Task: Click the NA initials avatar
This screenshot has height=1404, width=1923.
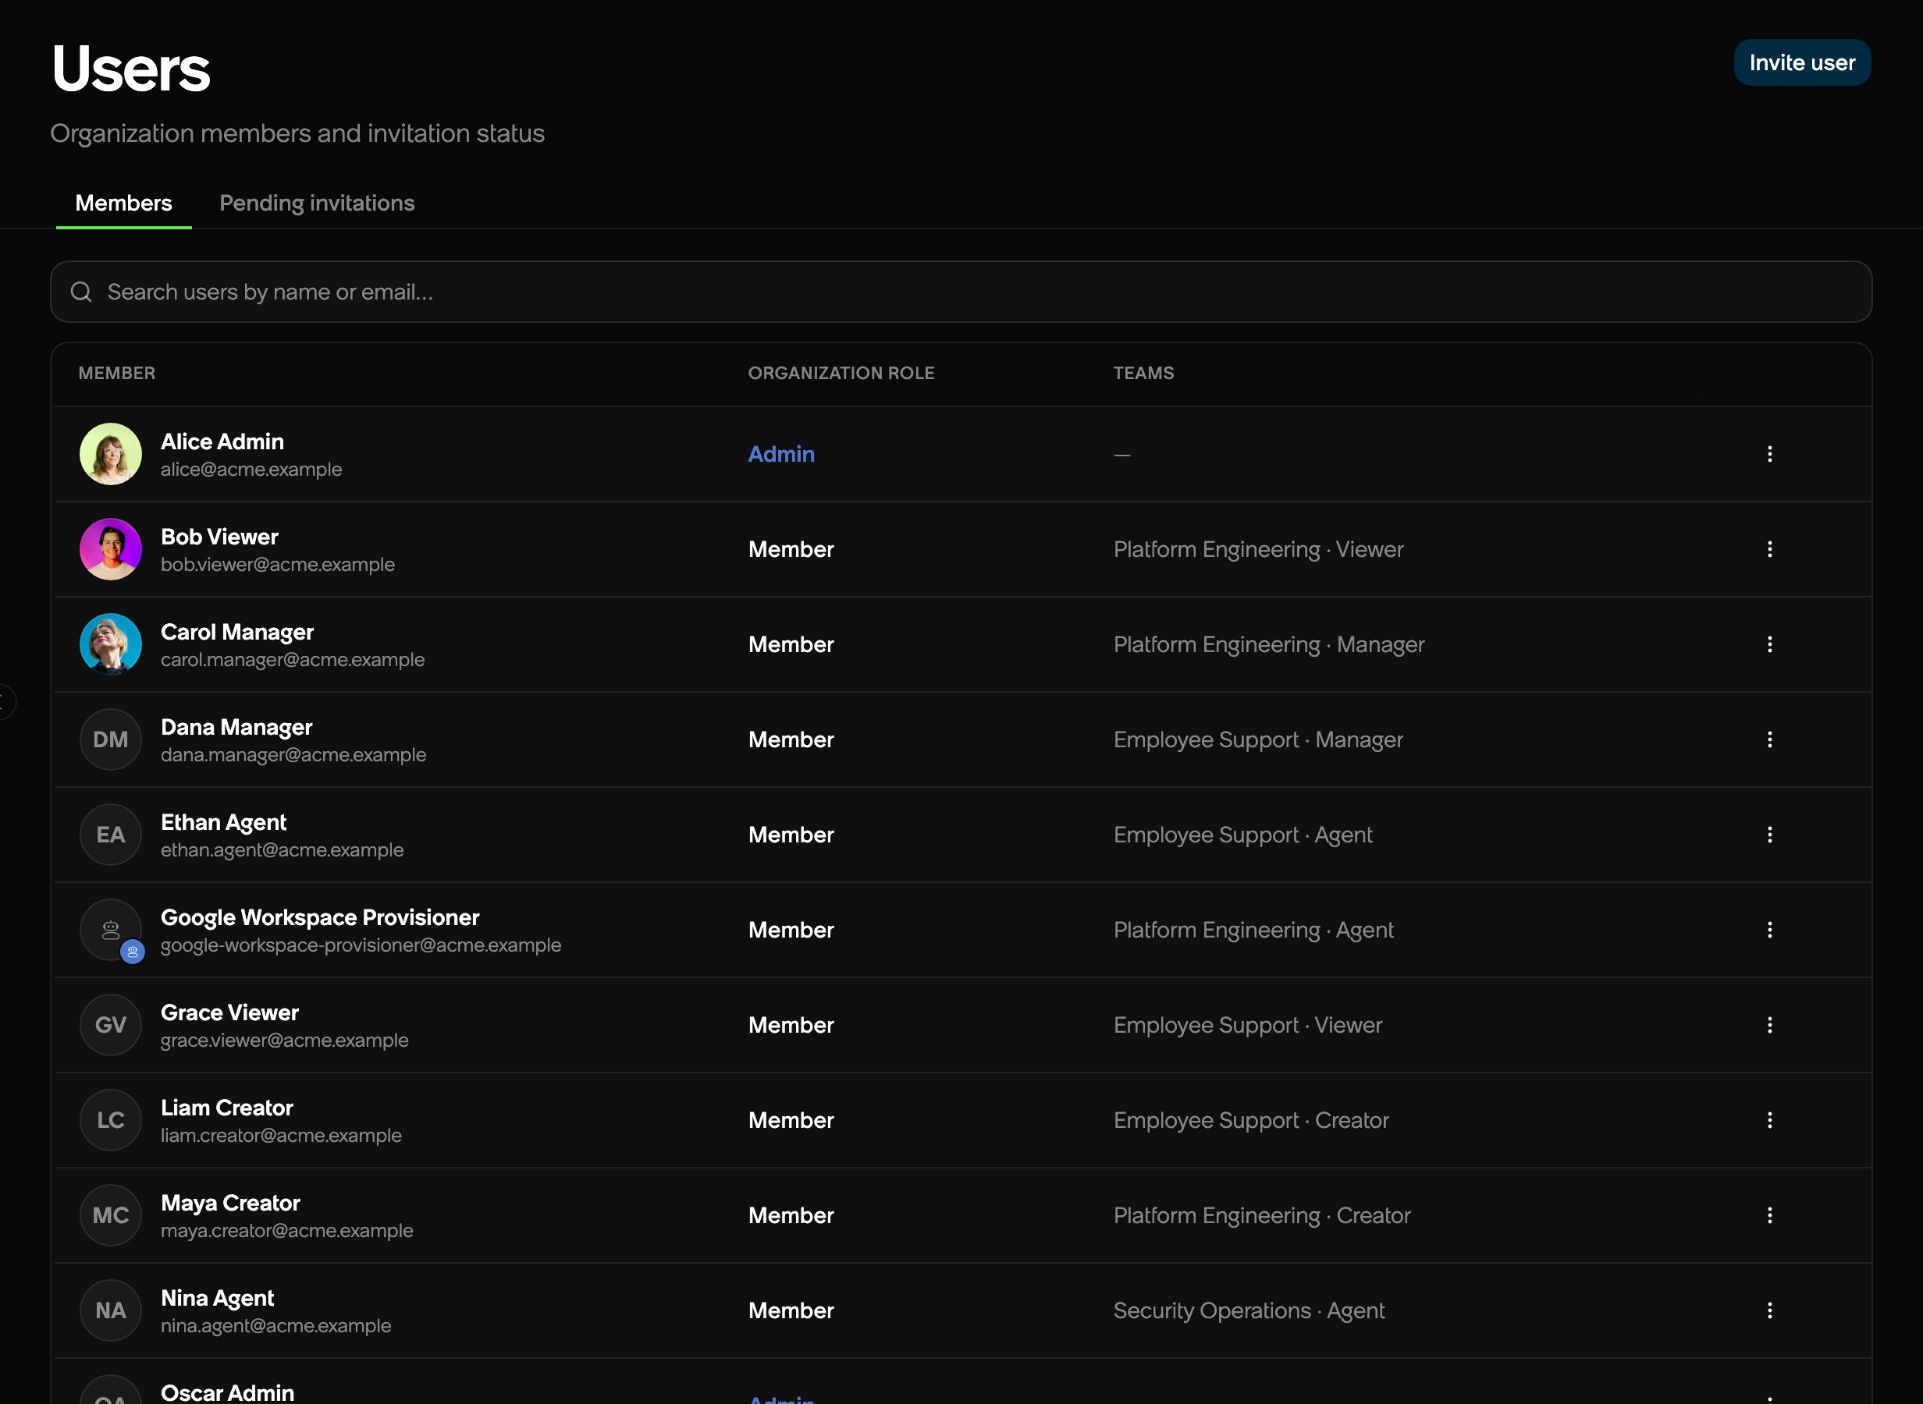Action: click(111, 1310)
